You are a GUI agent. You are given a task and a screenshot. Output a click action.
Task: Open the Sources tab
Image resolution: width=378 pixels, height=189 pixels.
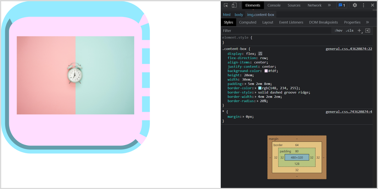294,5
